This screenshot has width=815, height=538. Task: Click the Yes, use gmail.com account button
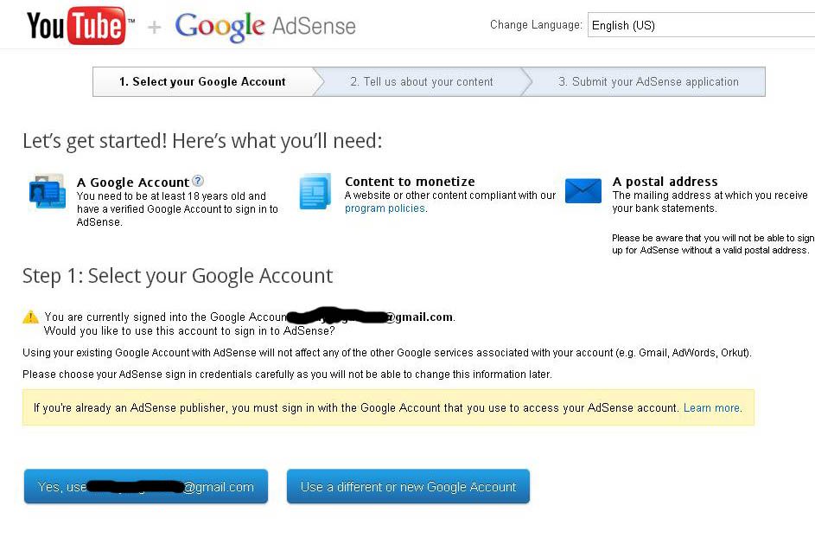(146, 486)
